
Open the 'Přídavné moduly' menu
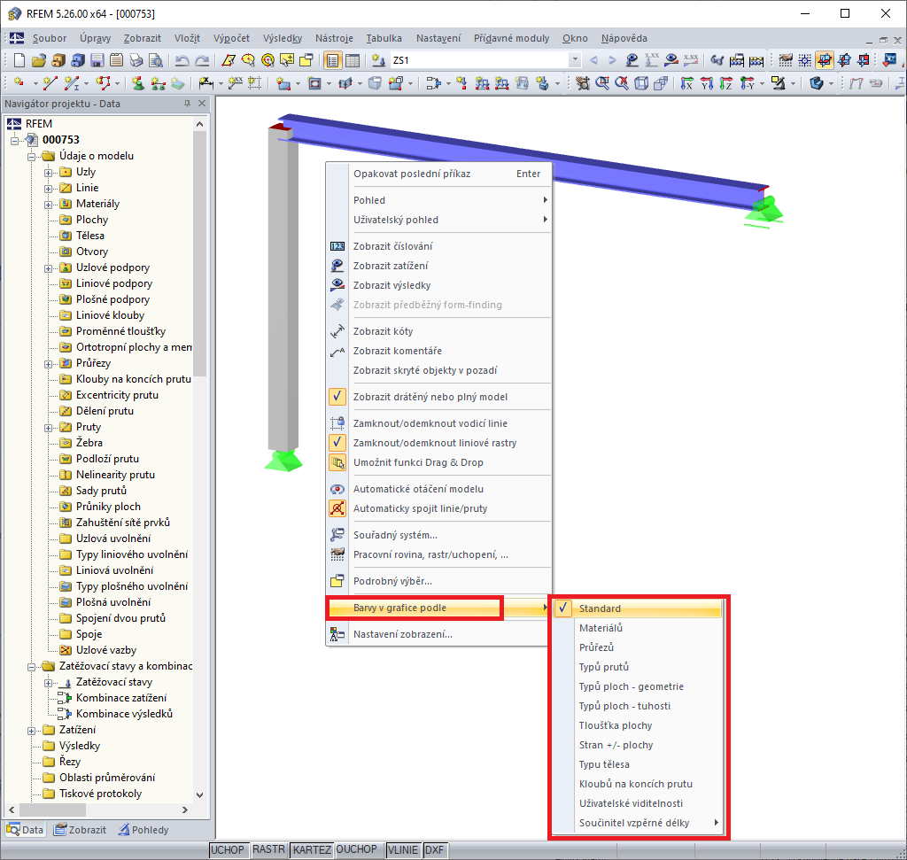pos(511,38)
